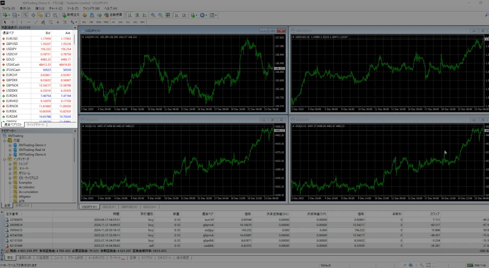Toggle the Navigator panel visibility
Screen dimensions: 489x268
[x=40, y=15]
